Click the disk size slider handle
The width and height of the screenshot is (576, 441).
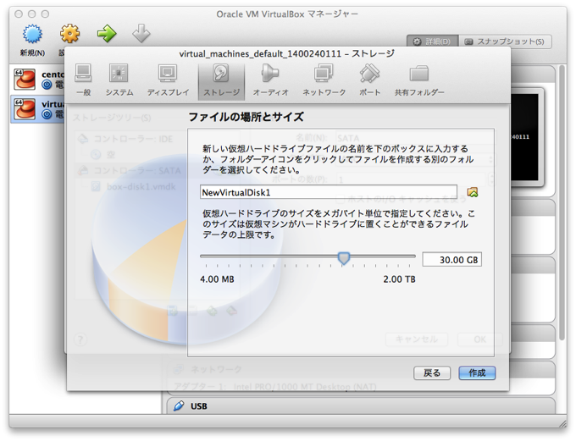tap(343, 258)
